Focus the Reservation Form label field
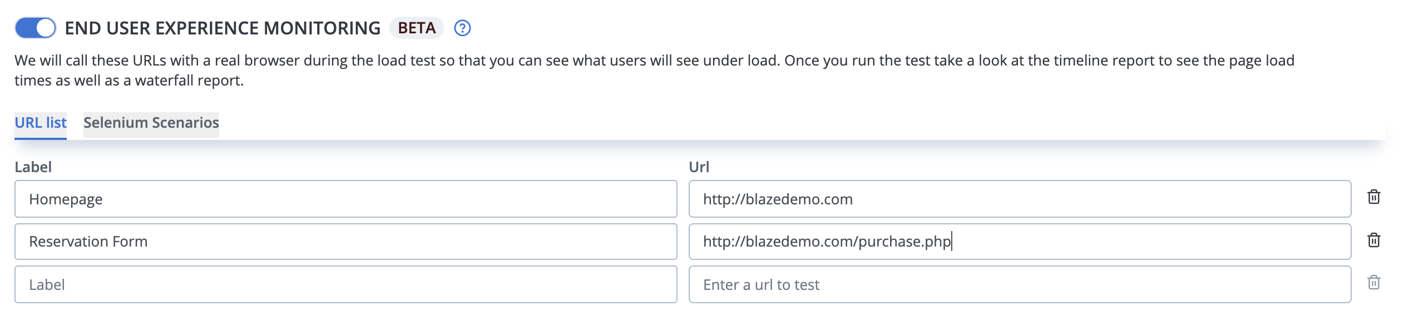The image size is (1404, 321). coord(346,242)
